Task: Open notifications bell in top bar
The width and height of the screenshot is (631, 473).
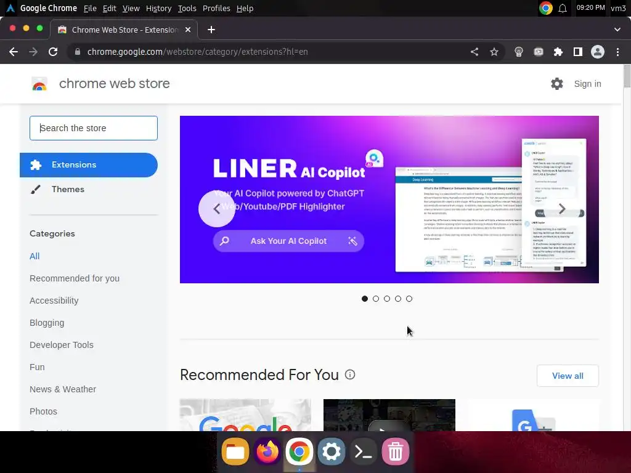Action: [x=563, y=8]
